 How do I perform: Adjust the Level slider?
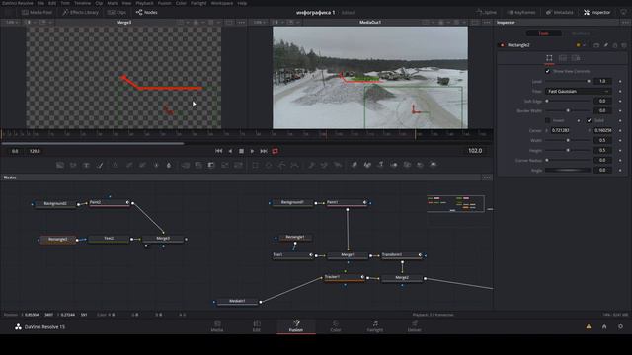(569, 81)
